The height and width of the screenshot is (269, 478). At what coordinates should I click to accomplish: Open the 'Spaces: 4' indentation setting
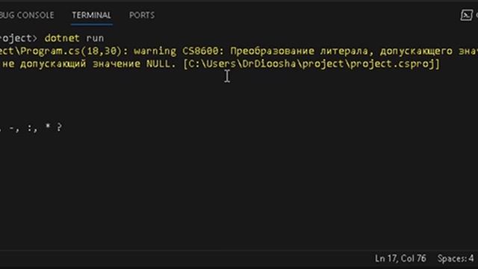click(x=456, y=259)
